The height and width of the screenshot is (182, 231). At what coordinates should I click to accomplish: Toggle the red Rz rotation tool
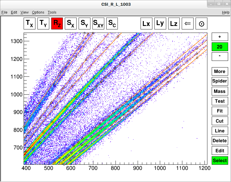(57, 24)
